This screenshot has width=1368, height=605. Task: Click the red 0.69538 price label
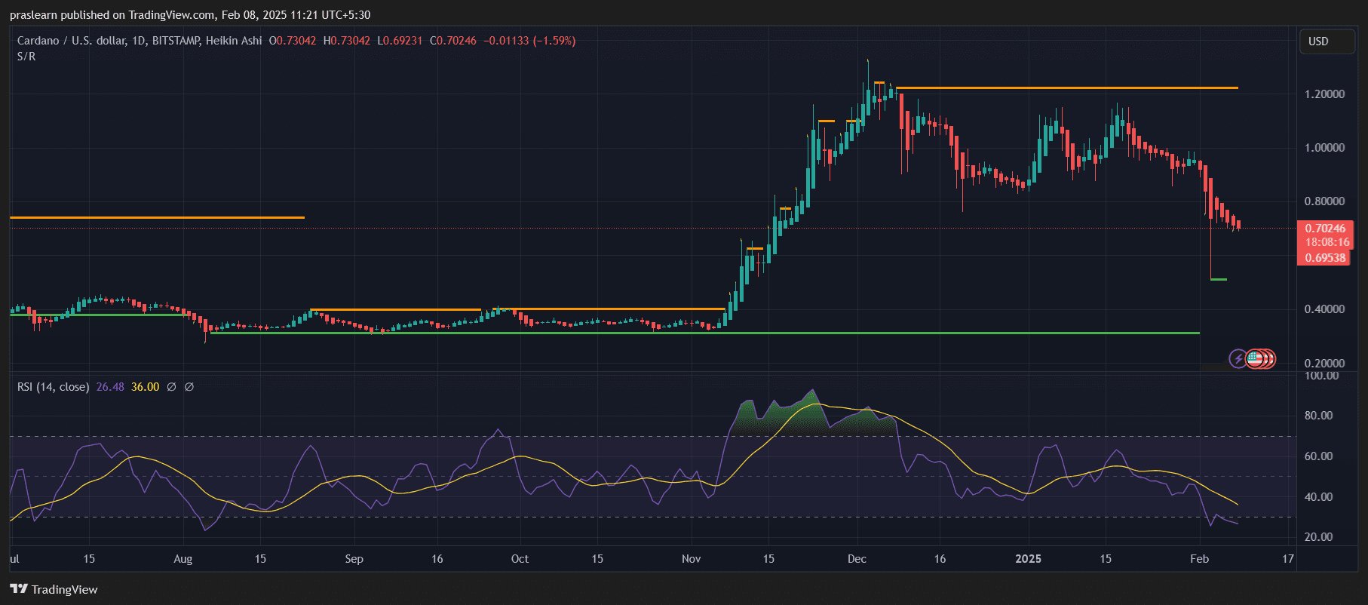pos(1325,258)
